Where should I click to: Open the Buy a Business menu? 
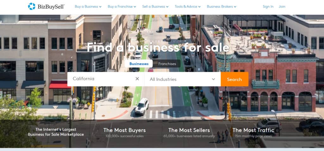[88, 7]
